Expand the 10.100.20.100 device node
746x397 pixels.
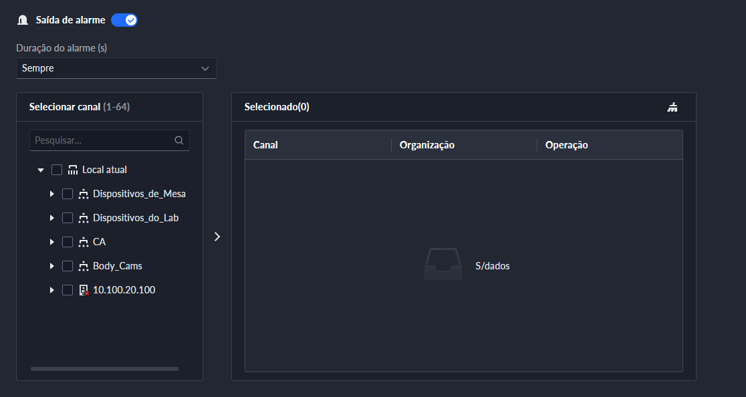click(x=51, y=290)
